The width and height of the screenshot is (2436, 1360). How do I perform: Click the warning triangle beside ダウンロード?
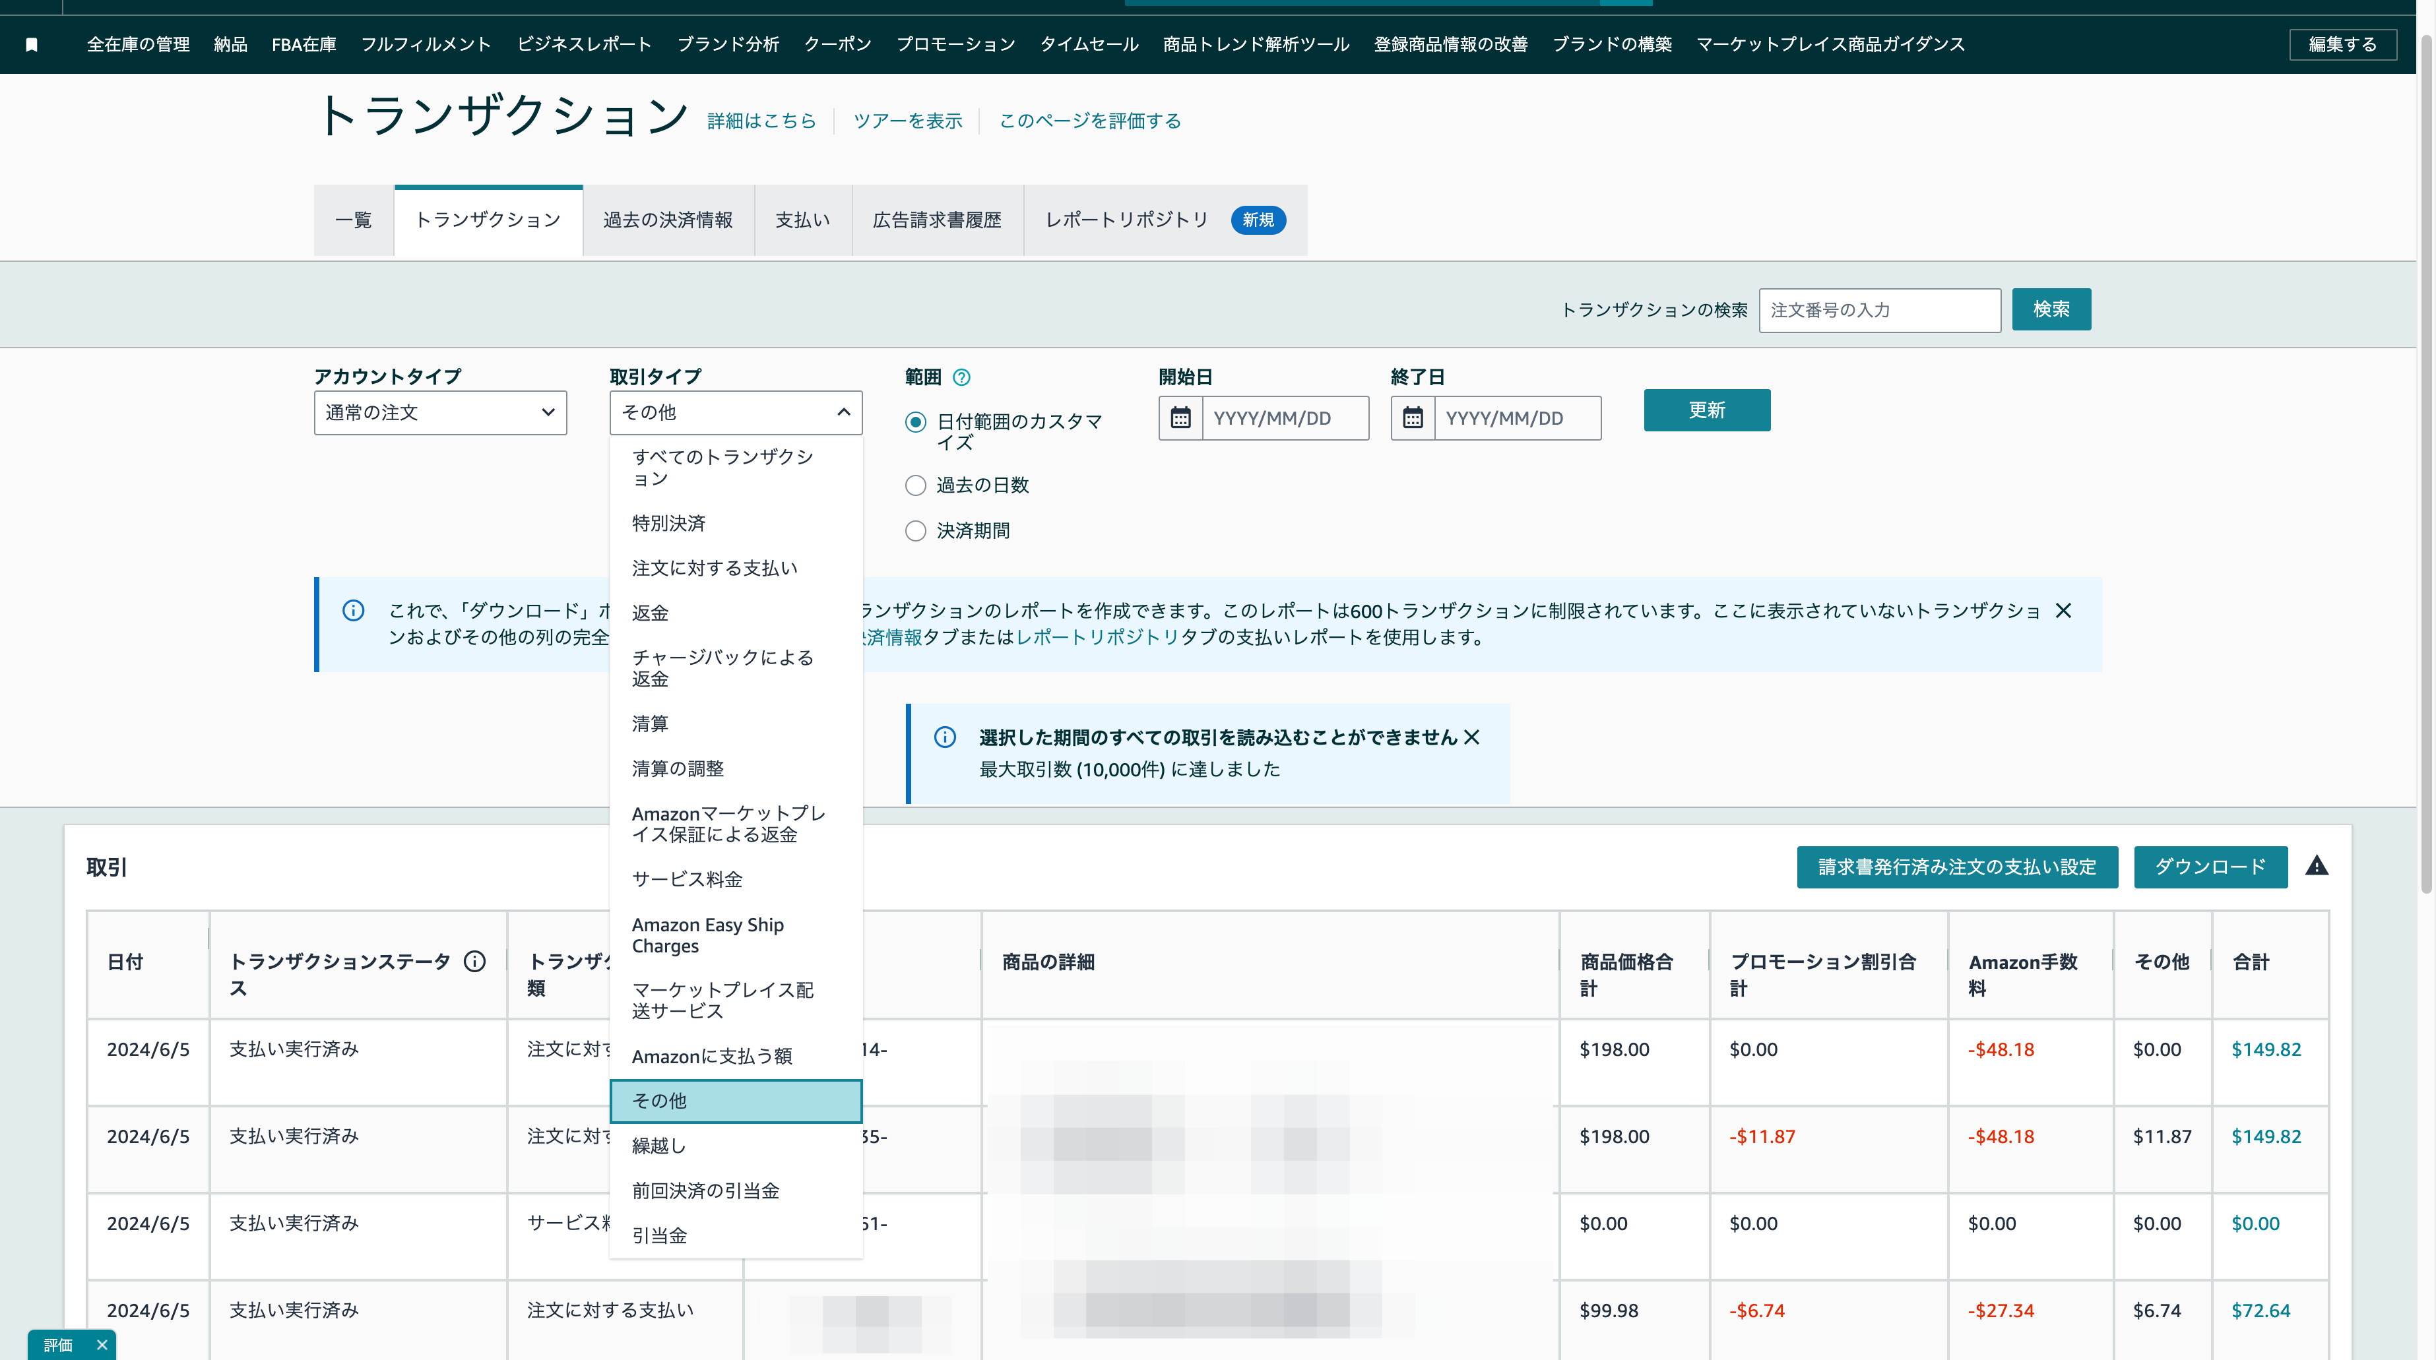2317,866
